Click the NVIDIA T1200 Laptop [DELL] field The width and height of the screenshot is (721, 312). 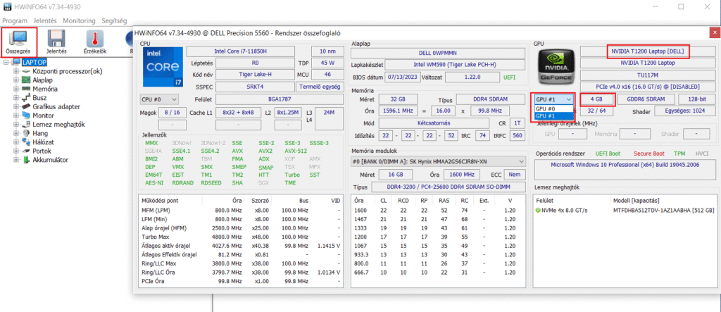pyautogui.click(x=648, y=51)
